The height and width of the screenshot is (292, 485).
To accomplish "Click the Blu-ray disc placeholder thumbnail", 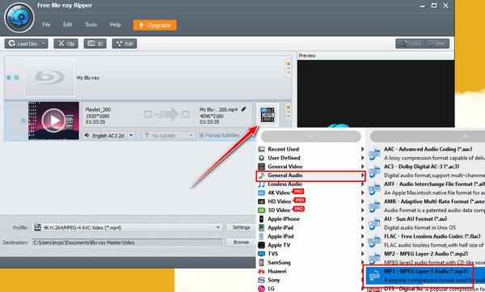I will 49,78.
